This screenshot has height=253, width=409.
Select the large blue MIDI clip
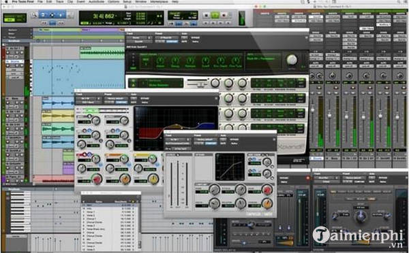pos(79,78)
